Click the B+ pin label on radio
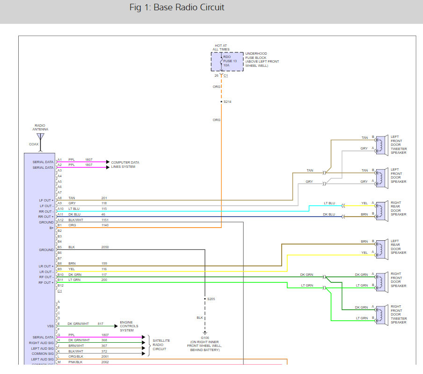The image size is (423, 374). [x=51, y=228]
